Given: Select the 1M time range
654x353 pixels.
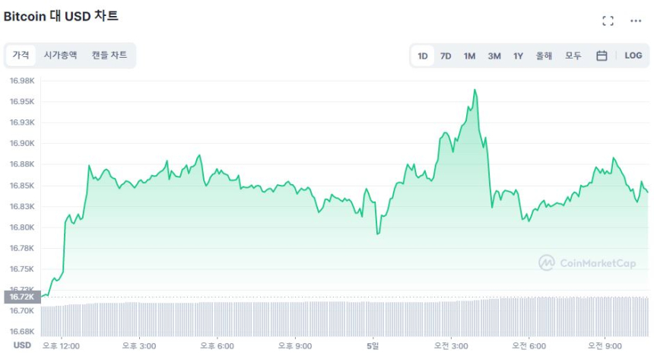Looking at the screenshot, I should [469, 56].
